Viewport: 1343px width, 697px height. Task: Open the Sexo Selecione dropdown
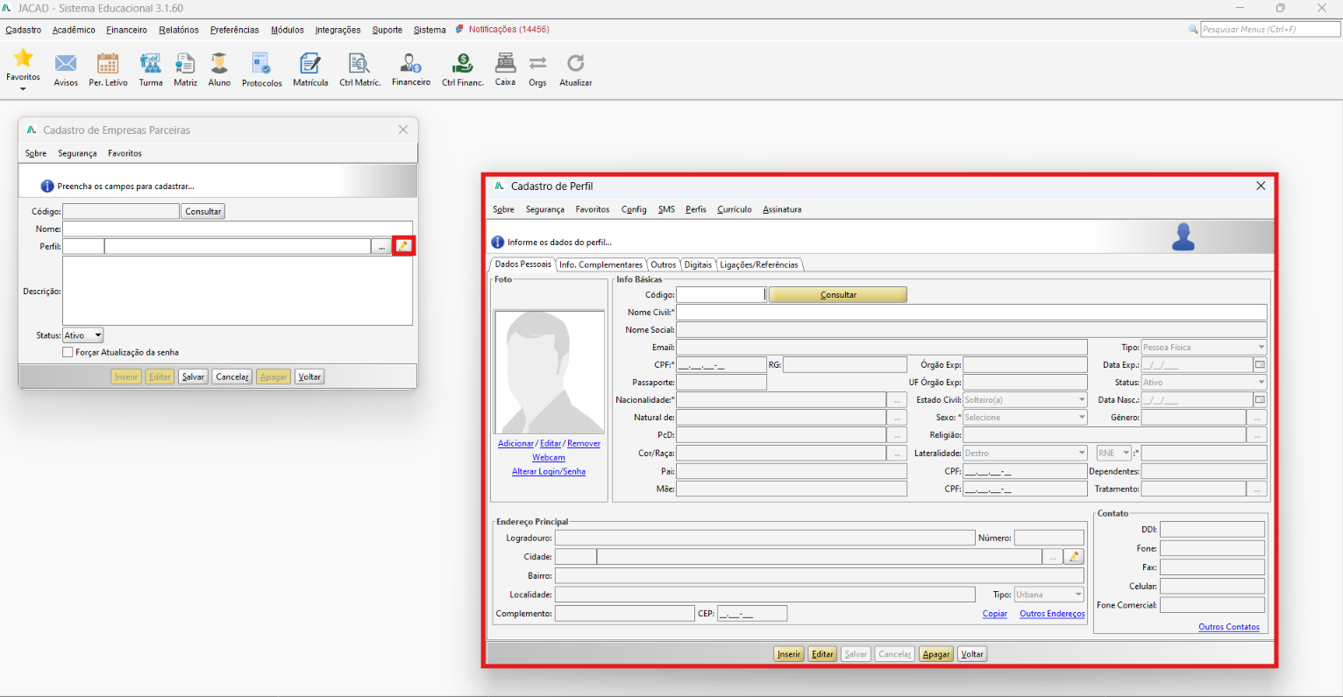[1025, 418]
